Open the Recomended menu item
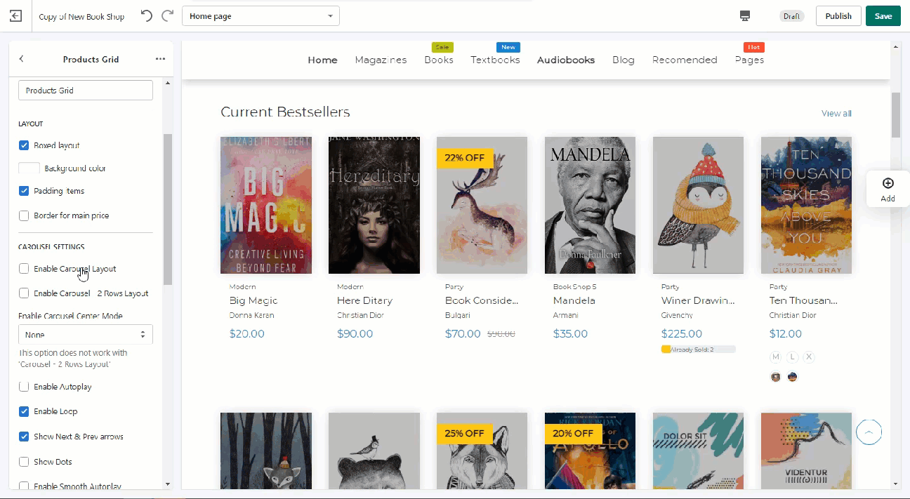 685,60
